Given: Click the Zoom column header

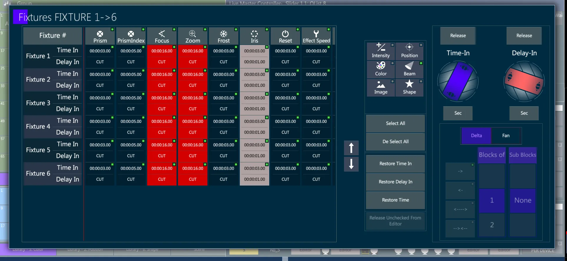Looking at the screenshot, I should (193, 36).
